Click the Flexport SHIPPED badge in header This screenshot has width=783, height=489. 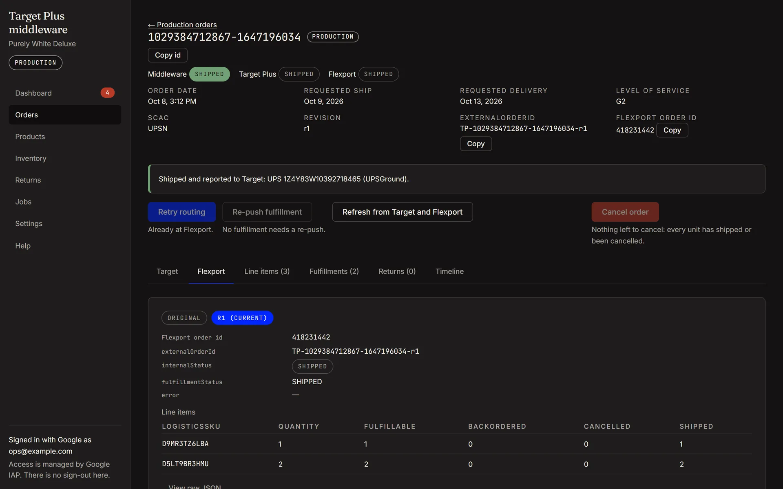point(378,74)
